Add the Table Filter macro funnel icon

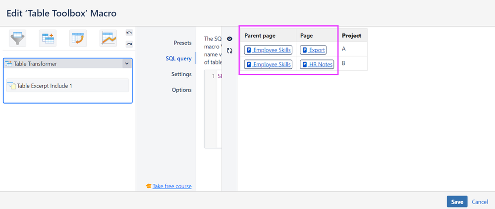pos(18,38)
